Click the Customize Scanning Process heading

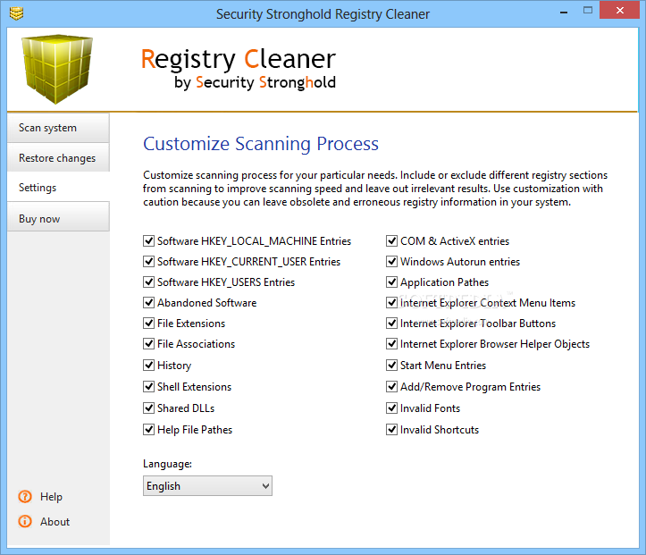click(x=260, y=144)
